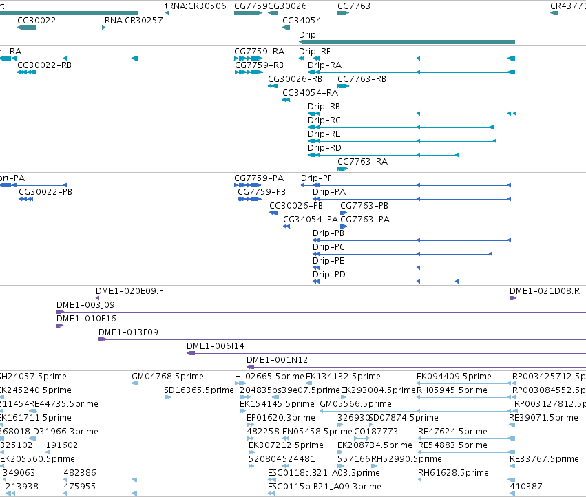Open the CG34054-RA transcript label

pos(310,93)
